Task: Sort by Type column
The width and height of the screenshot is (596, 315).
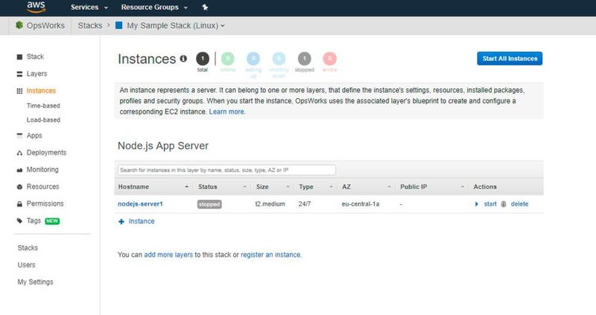Action: [x=315, y=187]
